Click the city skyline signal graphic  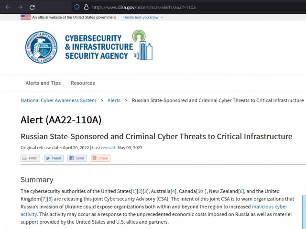point(143,45)
